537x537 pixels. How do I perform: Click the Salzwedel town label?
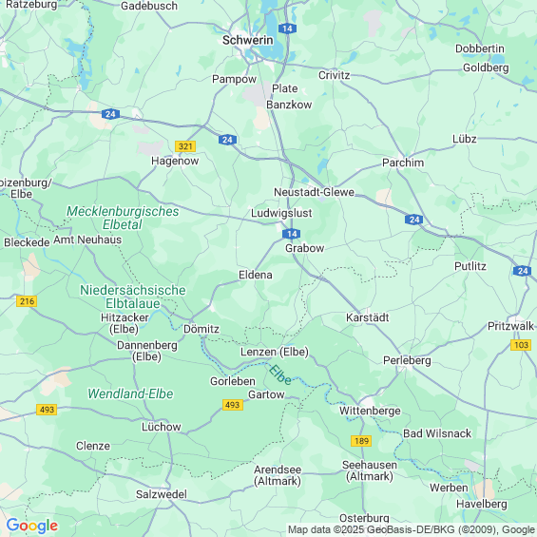[162, 494]
